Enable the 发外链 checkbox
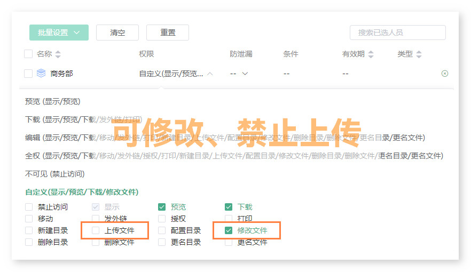Screen dimensions: 471x272 pos(96,219)
